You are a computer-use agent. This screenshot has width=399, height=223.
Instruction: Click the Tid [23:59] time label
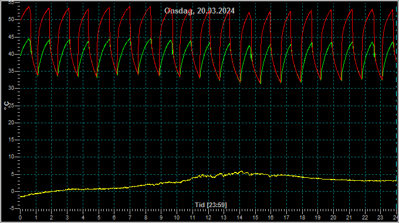[211, 205]
